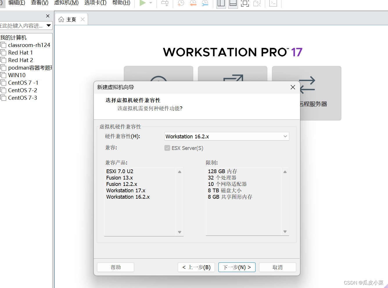Proceed with 下一步(N) > button
Screen dimensions: 388x288
(237, 267)
